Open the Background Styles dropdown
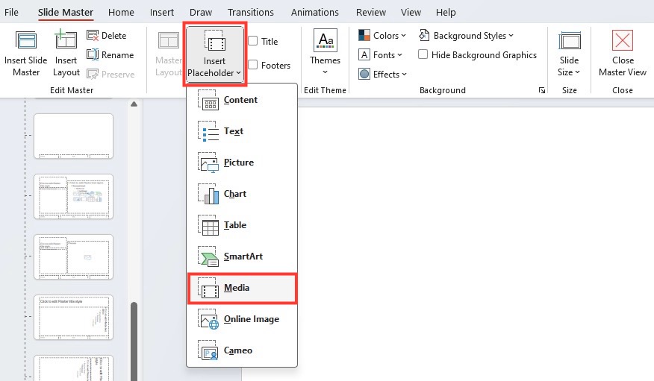 point(466,35)
